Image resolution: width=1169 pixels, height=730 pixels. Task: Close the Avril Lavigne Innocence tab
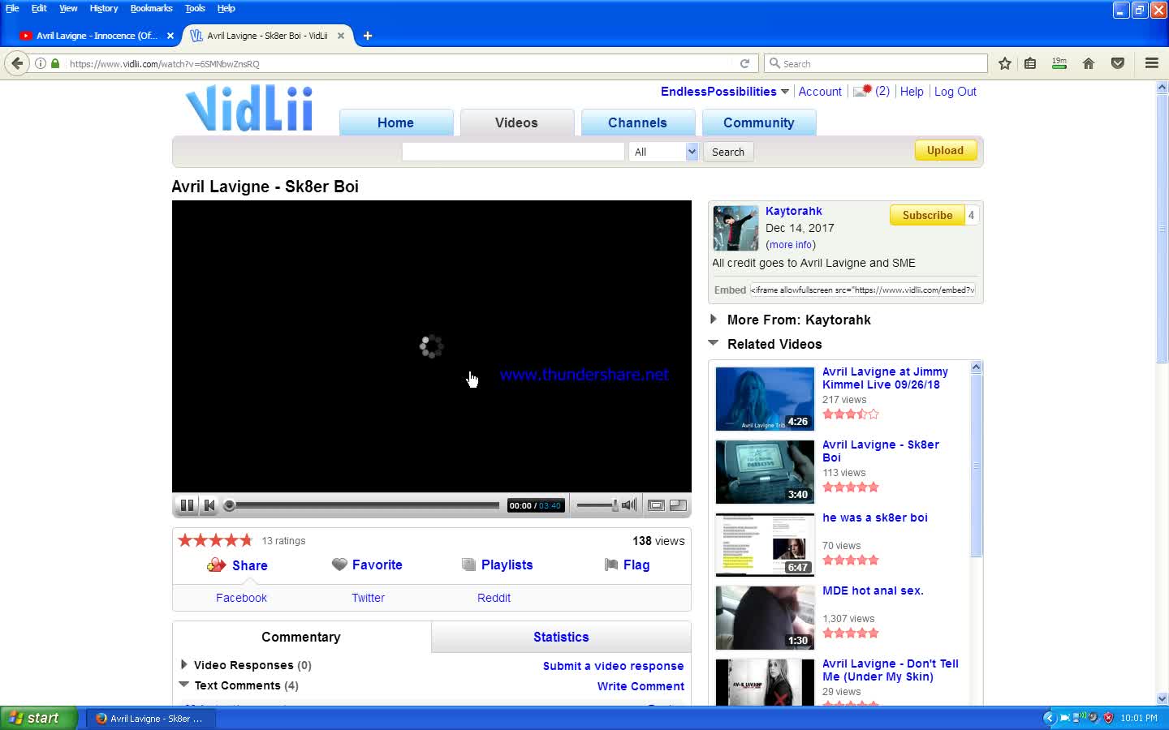tap(170, 36)
